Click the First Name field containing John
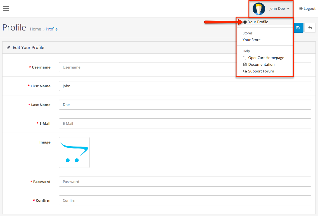 tap(185, 86)
